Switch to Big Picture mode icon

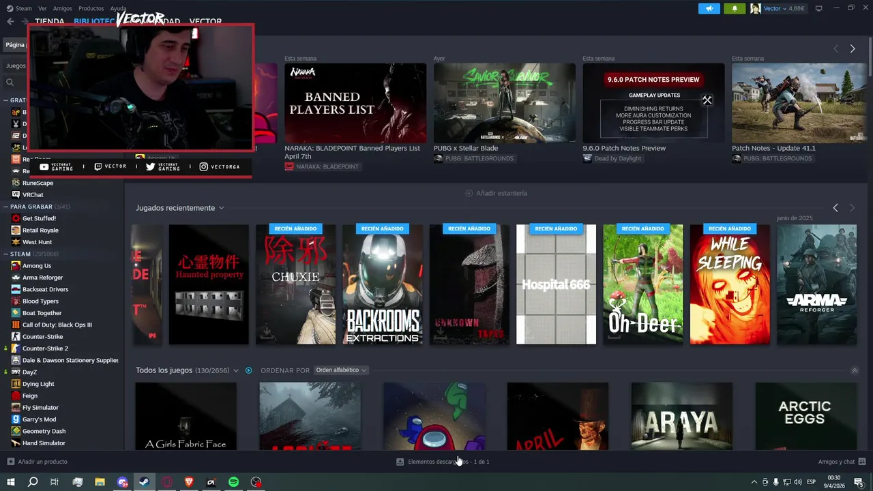(x=819, y=8)
